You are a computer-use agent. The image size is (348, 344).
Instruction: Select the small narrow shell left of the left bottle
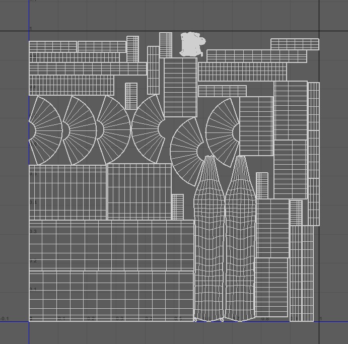tap(178, 207)
